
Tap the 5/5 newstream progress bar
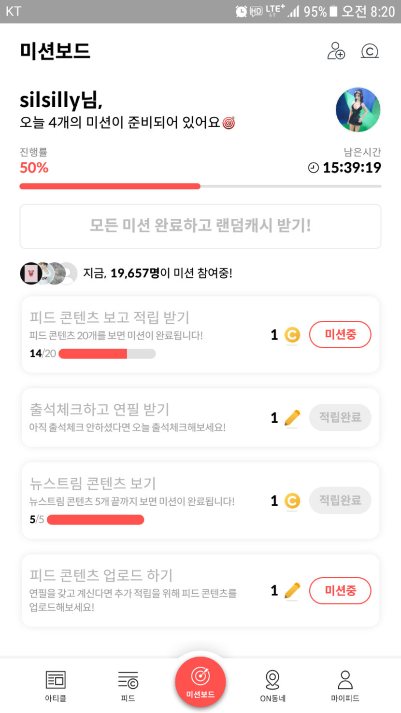(x=95, y=520)
